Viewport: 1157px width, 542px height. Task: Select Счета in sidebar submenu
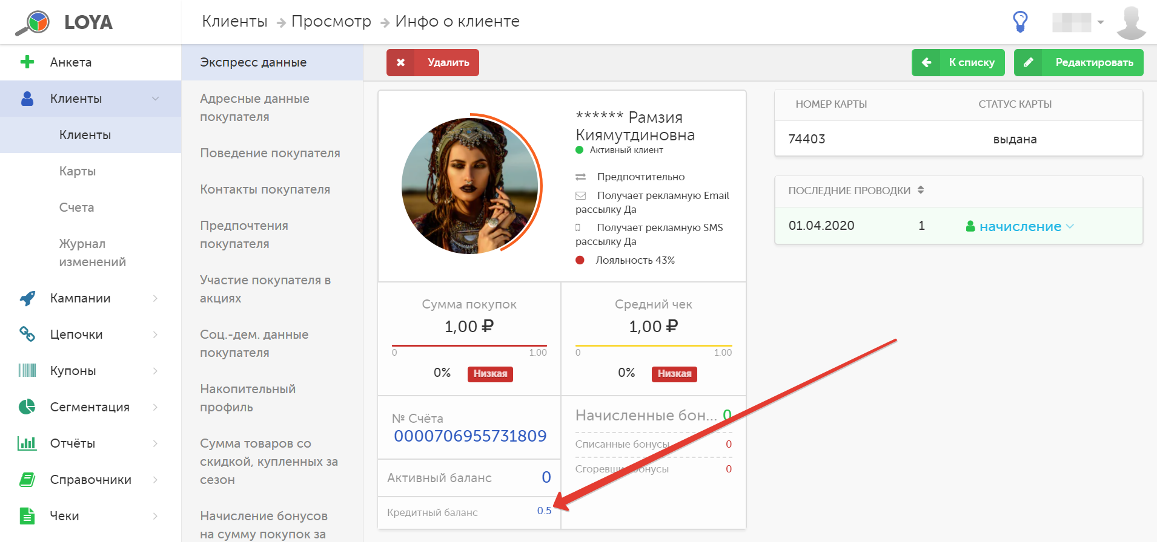point(91,207)
